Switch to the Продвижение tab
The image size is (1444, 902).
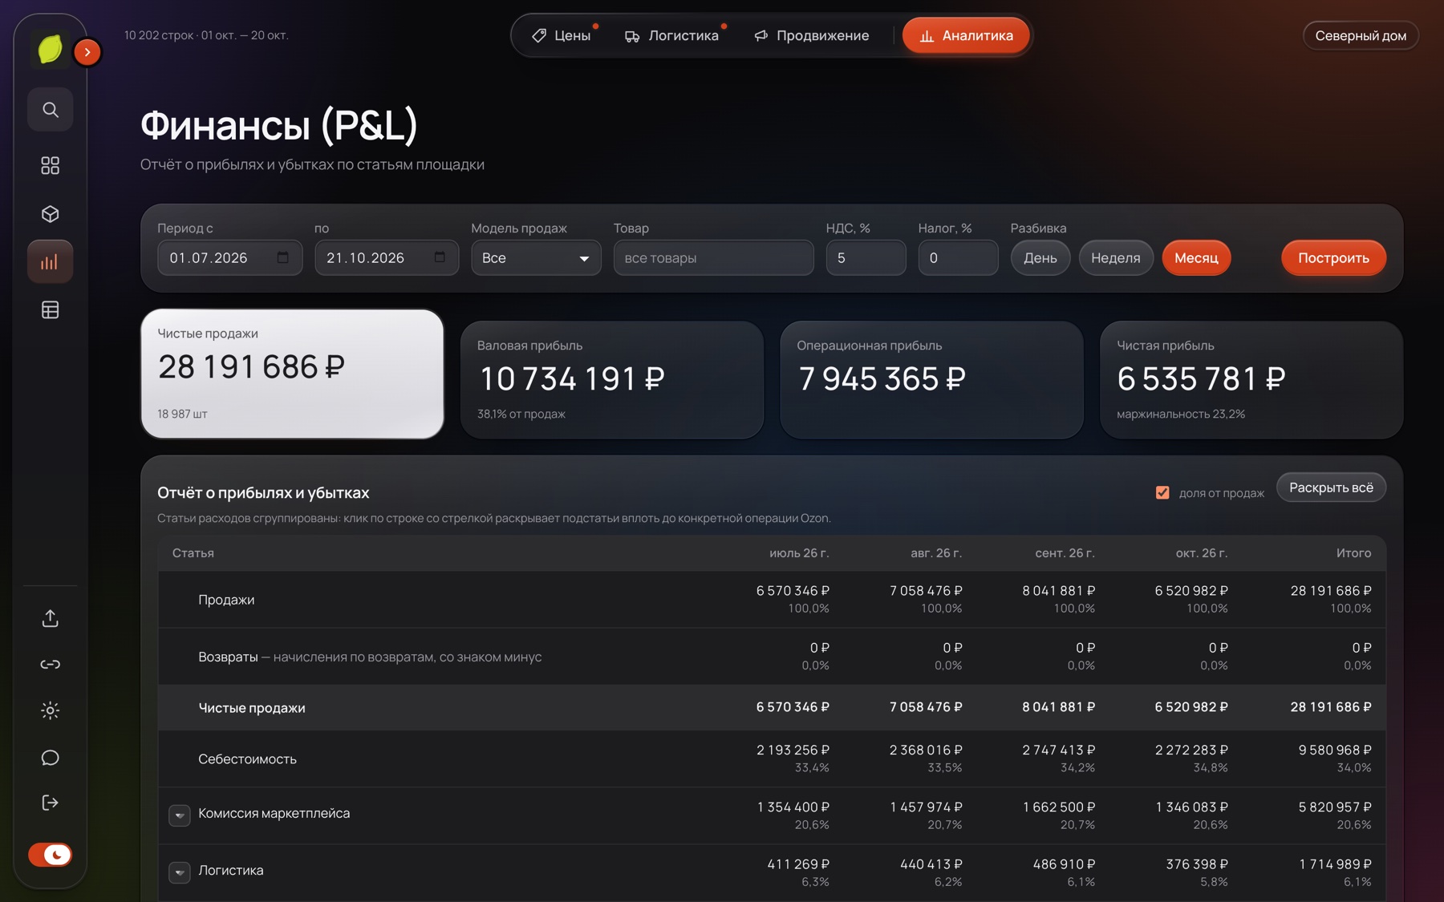pyautogui.click(x=812, y=35)
